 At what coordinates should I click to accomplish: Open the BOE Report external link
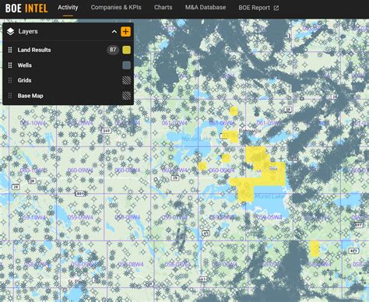[x=258, y=8]
